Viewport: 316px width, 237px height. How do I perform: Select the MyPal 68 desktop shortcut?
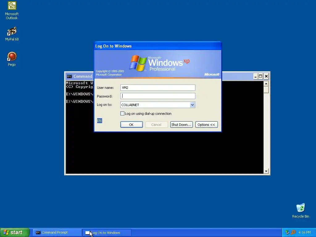[12, 34]
